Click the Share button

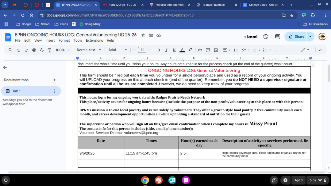click(295, 37)
